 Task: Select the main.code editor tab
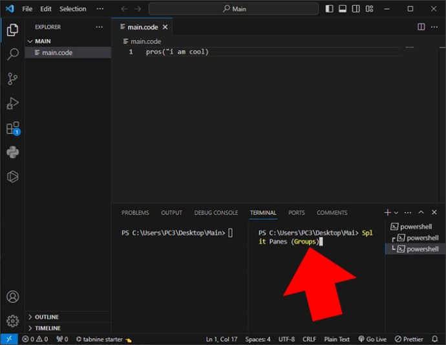(142, 27)
